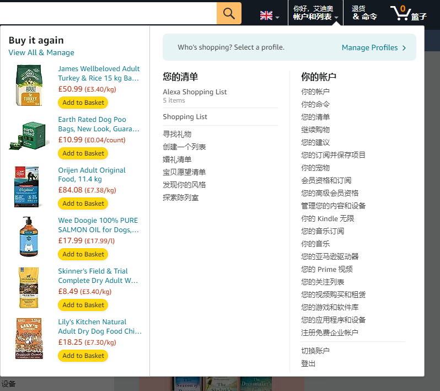
Task: Open 您的 Prime 视频
Action: (327, 269)
